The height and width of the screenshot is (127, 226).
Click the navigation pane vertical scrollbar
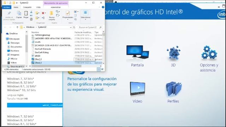27,44
